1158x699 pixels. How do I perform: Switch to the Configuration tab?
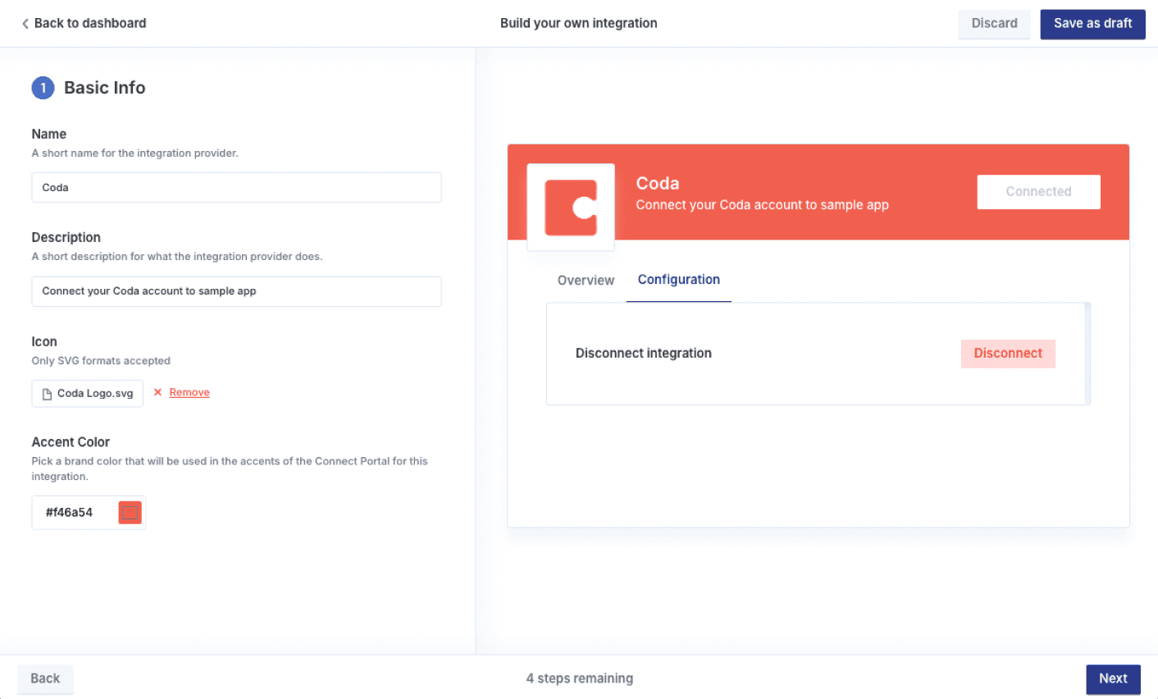click(678, 280)
